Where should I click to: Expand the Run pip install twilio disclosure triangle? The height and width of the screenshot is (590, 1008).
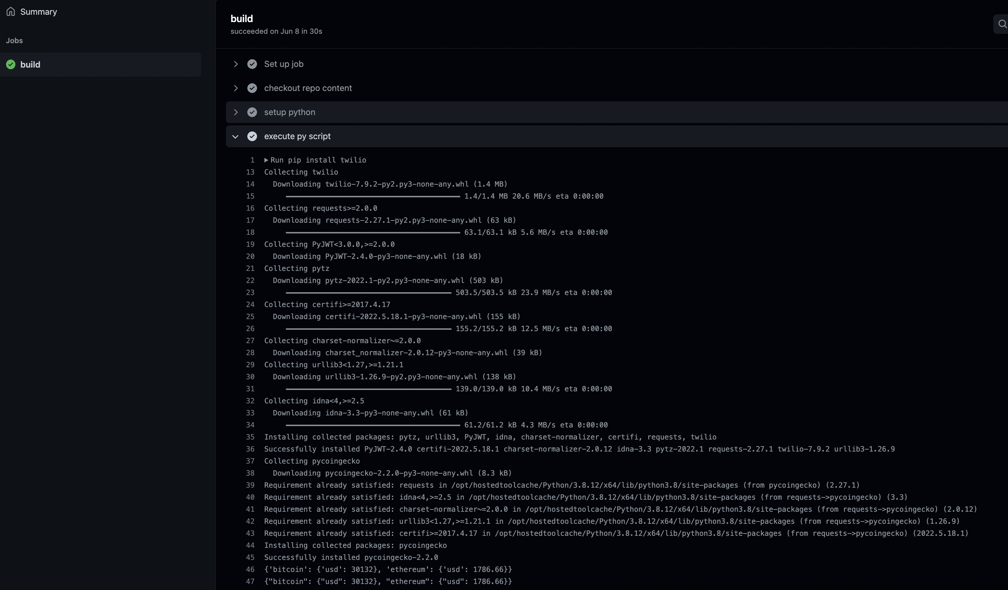(x=266, y=160)
